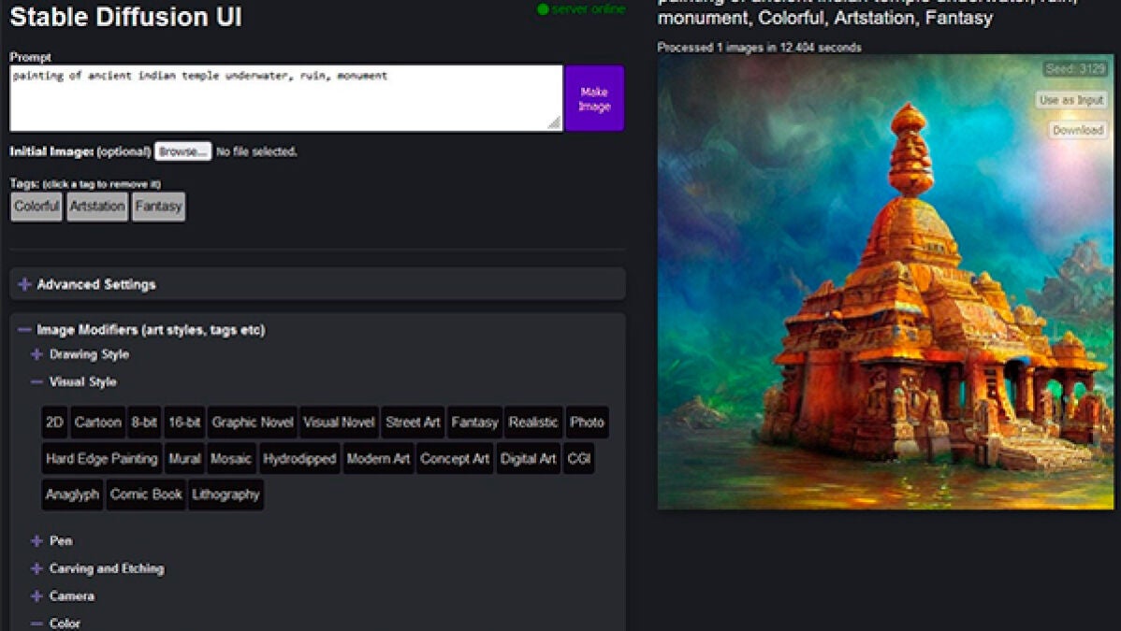Click Use as Input on generated image
1121x631 pixels.
[1071, 100]
